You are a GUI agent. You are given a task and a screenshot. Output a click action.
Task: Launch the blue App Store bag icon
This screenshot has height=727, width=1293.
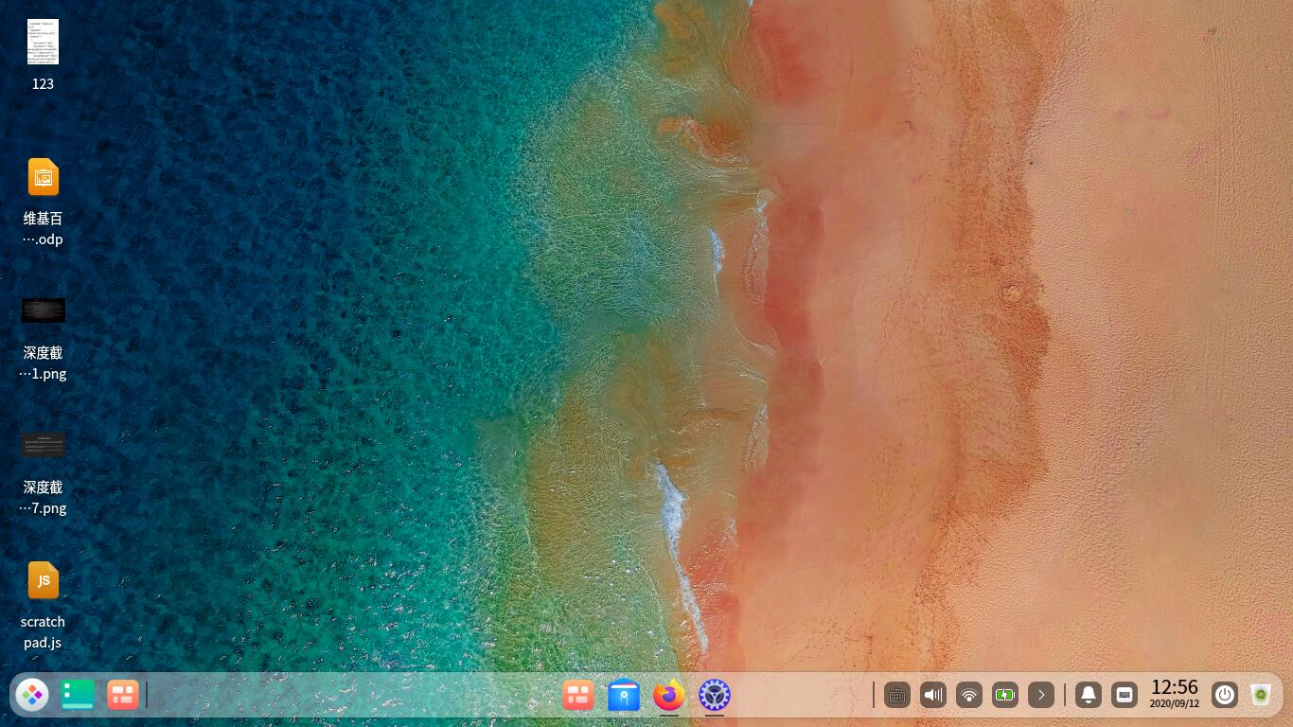[624, 696]
